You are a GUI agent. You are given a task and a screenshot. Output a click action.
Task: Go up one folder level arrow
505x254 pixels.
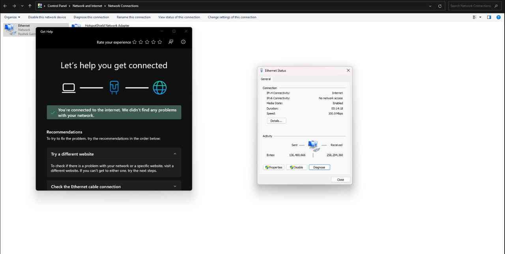pos(30,6)
